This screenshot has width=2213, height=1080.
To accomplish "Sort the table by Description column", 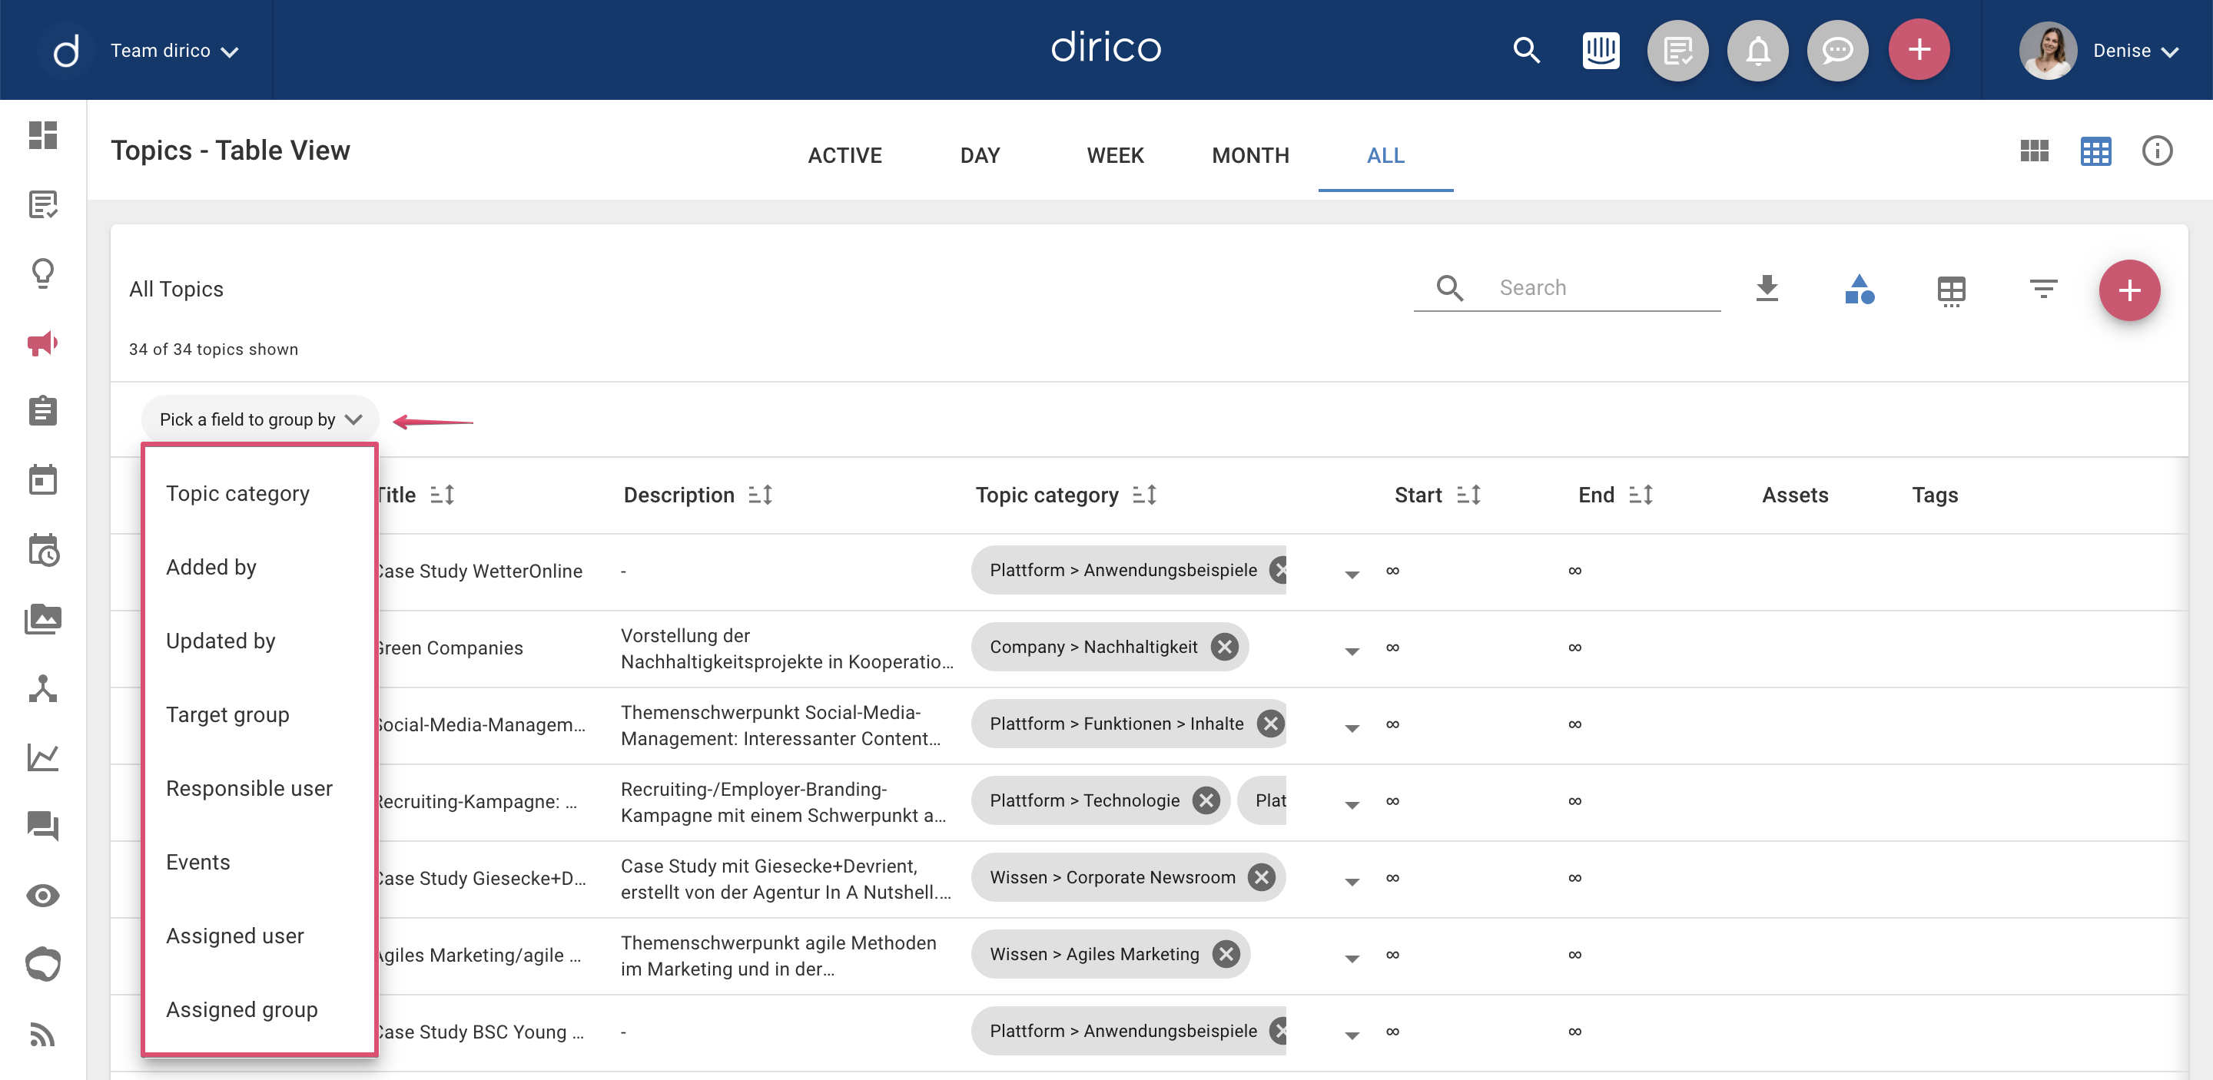I will (x=760, y=495).
